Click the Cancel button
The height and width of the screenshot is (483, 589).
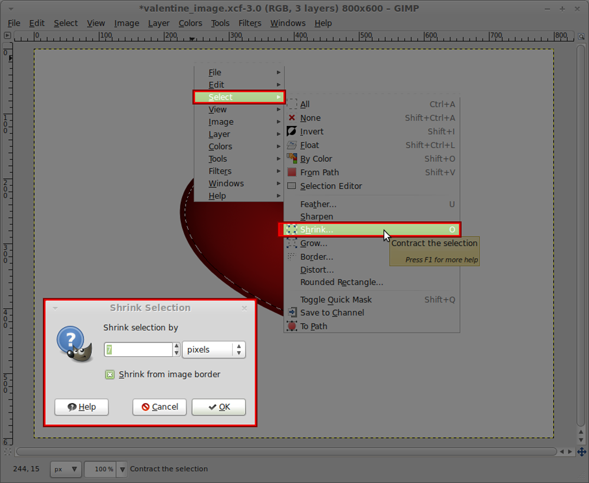tap(159, 407)
